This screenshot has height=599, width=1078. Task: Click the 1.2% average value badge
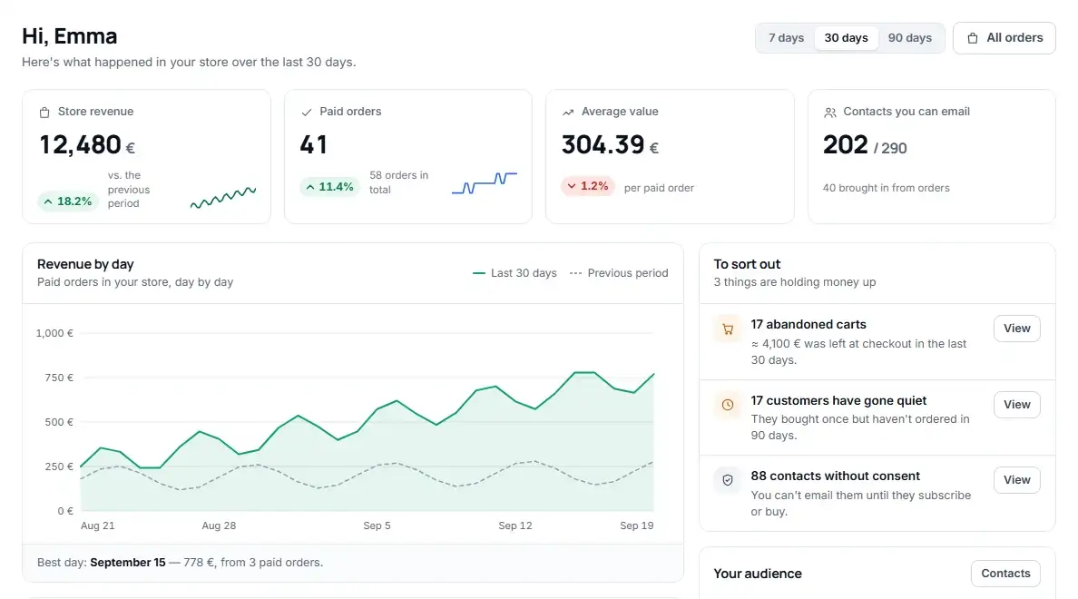(587, 186)
